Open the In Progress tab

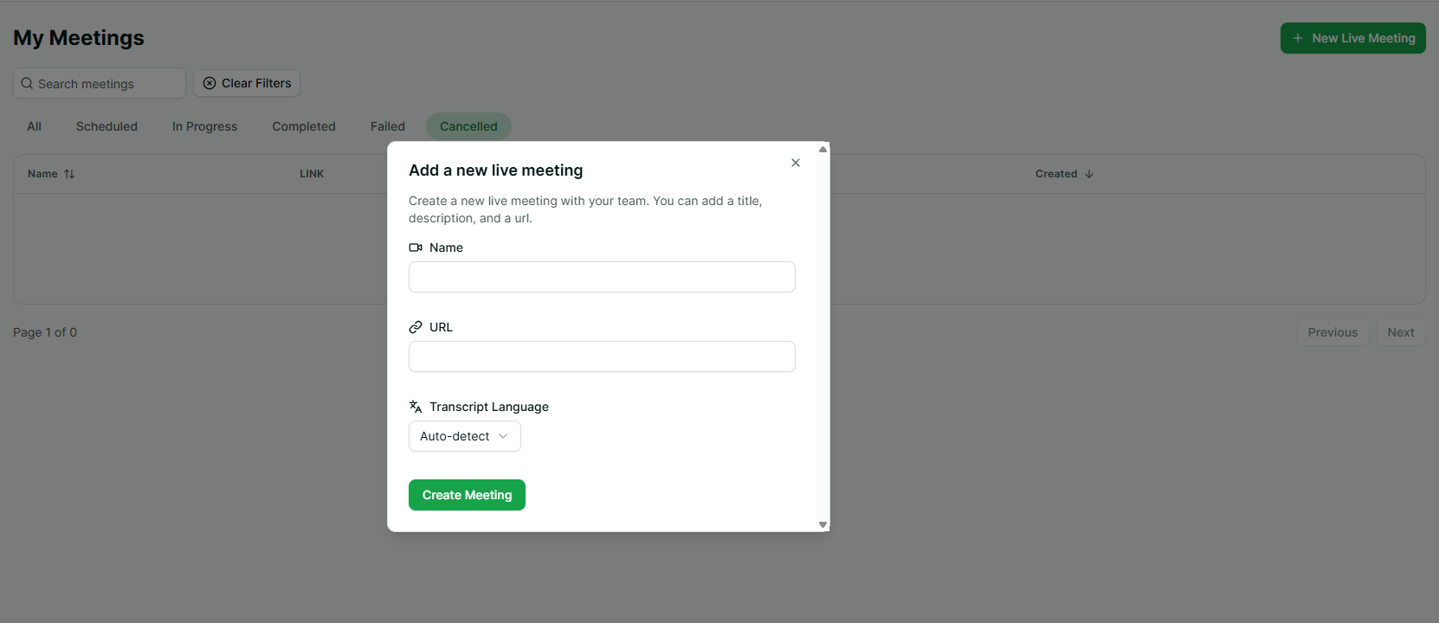click(204, 126)
